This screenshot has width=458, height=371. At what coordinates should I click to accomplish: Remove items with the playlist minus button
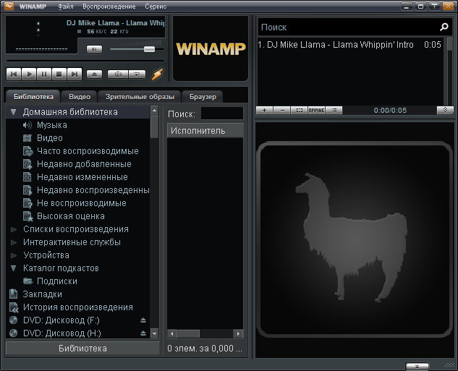[282, 111]
